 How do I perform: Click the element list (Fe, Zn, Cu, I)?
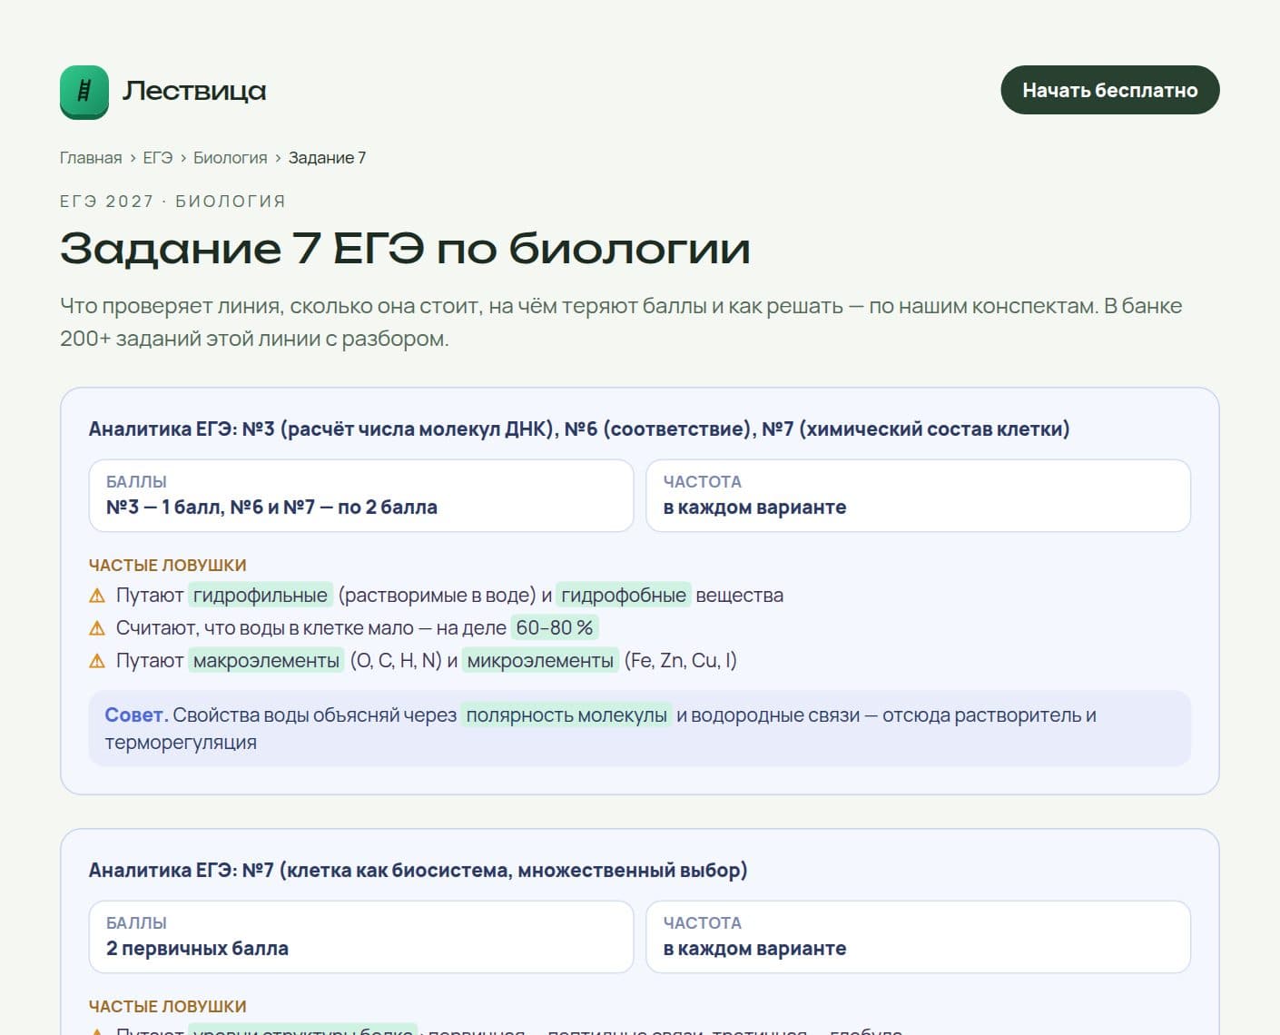[x=681, y=661]
